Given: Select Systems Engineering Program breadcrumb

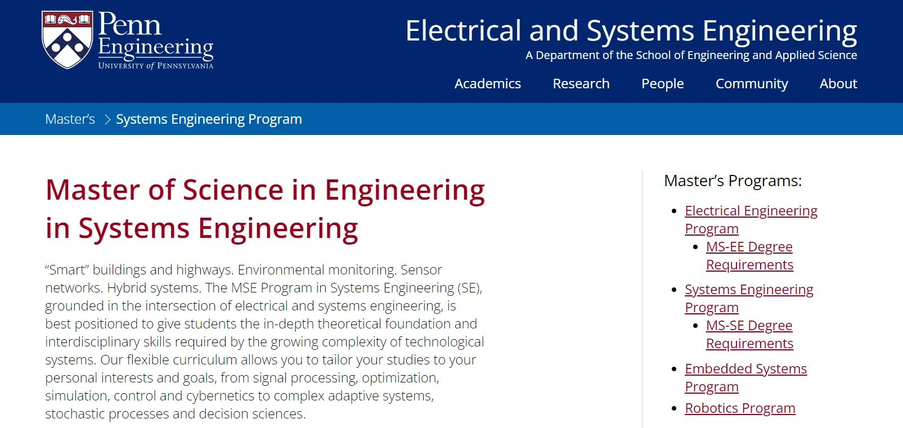Looking at the screenshot, I should (x=209, y=119).
